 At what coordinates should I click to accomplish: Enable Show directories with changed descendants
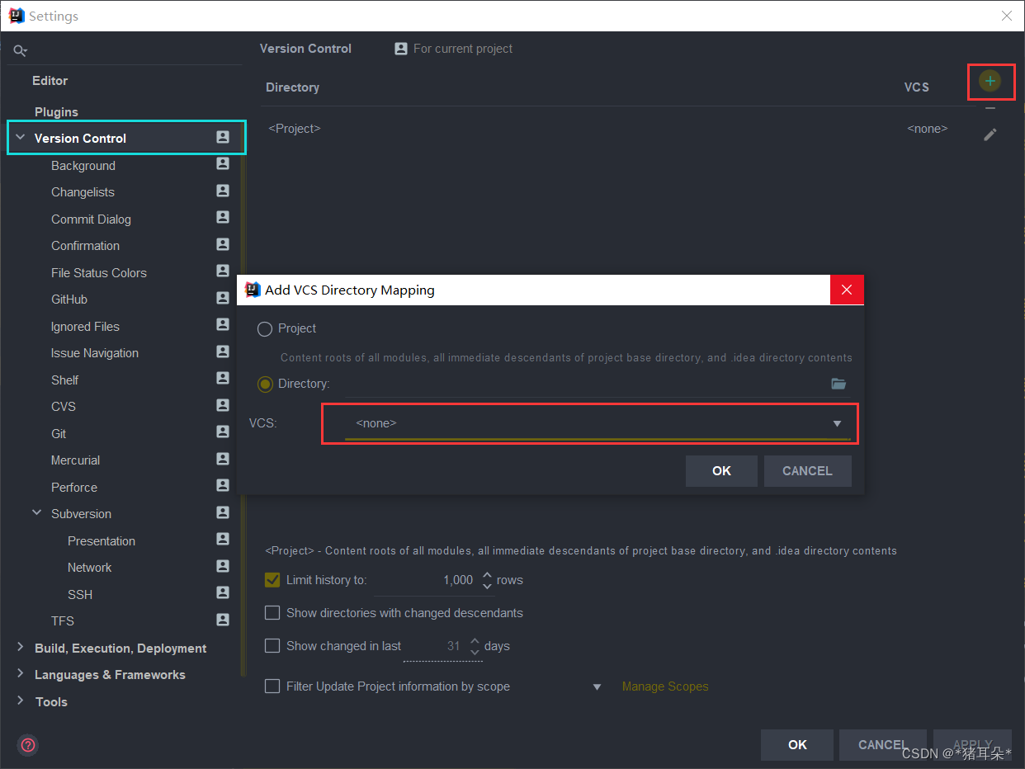click(272, 613)
